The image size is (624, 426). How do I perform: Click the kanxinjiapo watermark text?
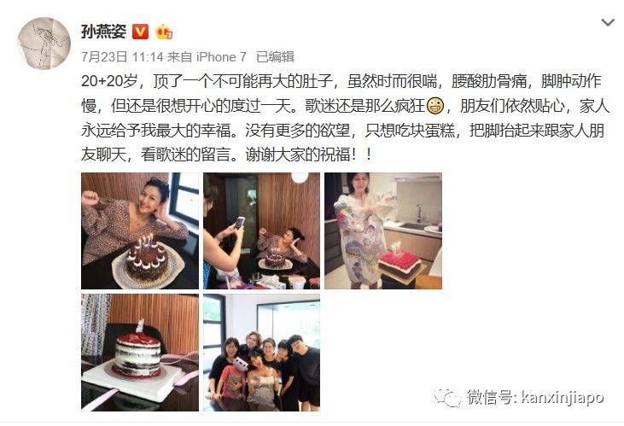[563, 397]
